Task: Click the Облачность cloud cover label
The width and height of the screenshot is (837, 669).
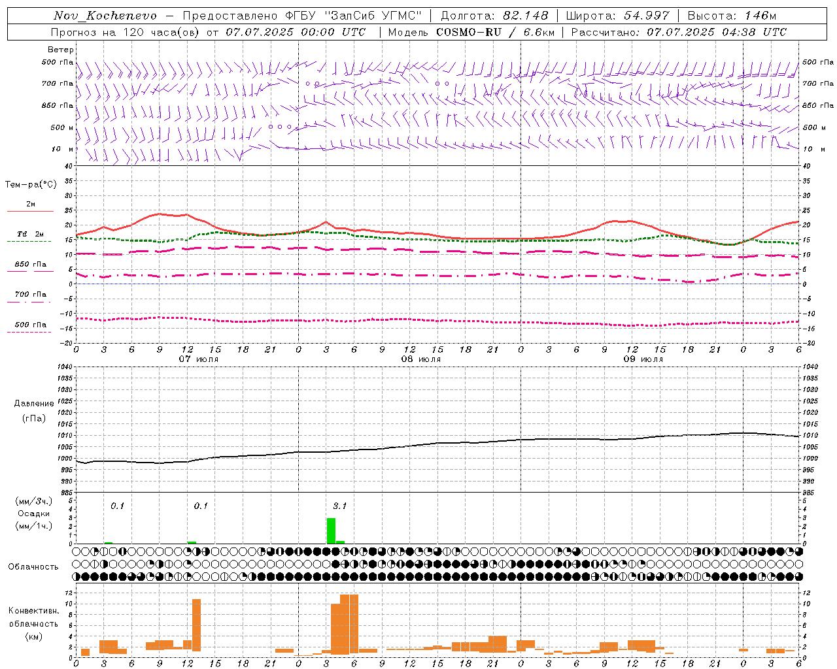Action: 33,567
